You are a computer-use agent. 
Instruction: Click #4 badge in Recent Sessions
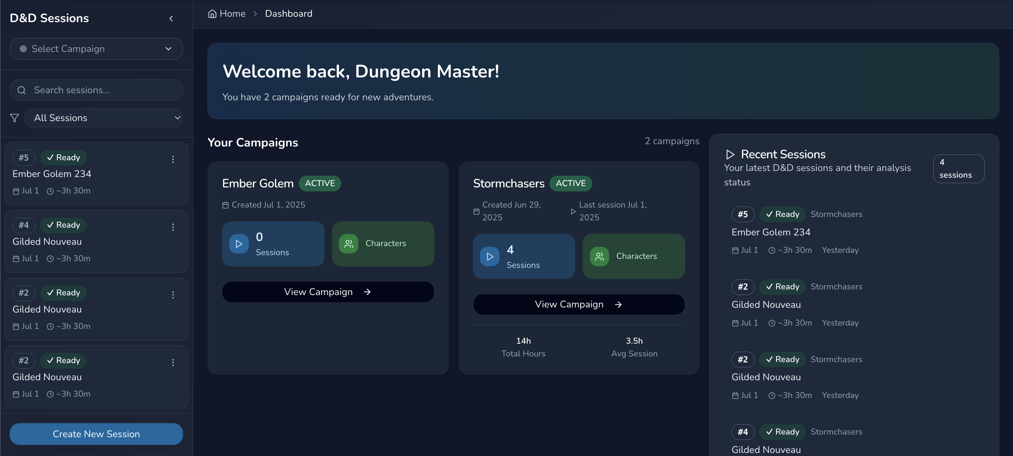coord(743,432)
